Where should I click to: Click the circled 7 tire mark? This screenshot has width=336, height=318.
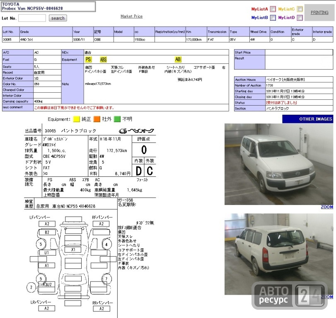(x=106, y=279)
